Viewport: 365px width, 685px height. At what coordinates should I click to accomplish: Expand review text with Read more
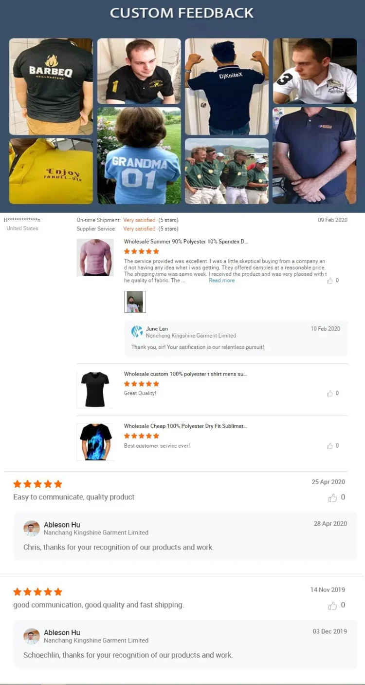(x=221, y=281)
